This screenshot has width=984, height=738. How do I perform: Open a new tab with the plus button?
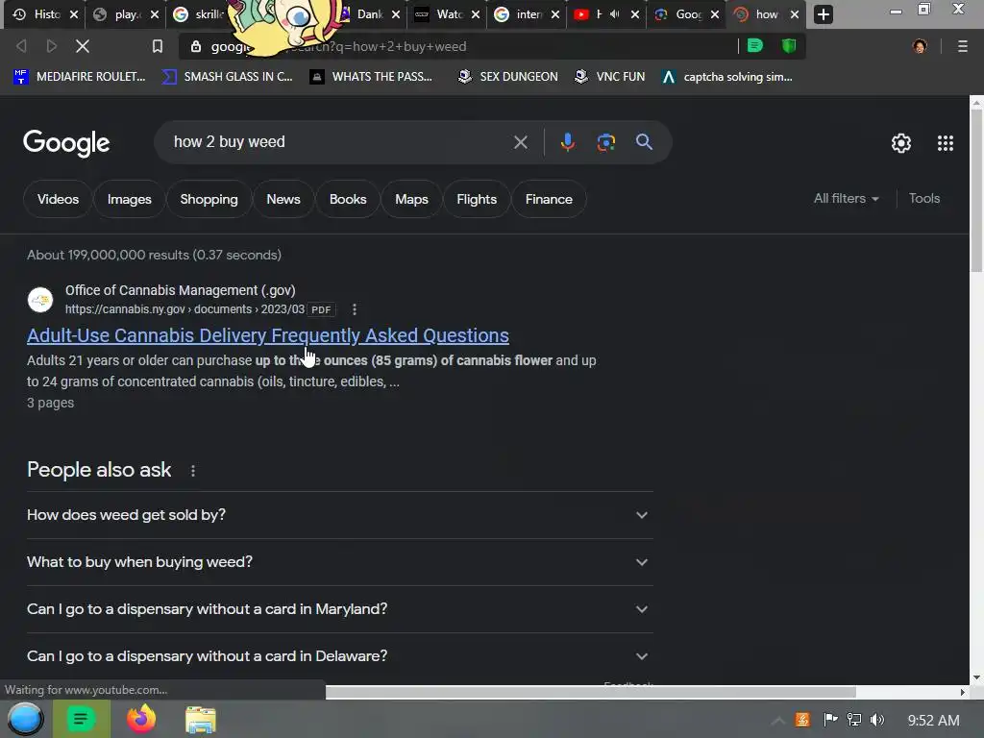click(824, 14)
